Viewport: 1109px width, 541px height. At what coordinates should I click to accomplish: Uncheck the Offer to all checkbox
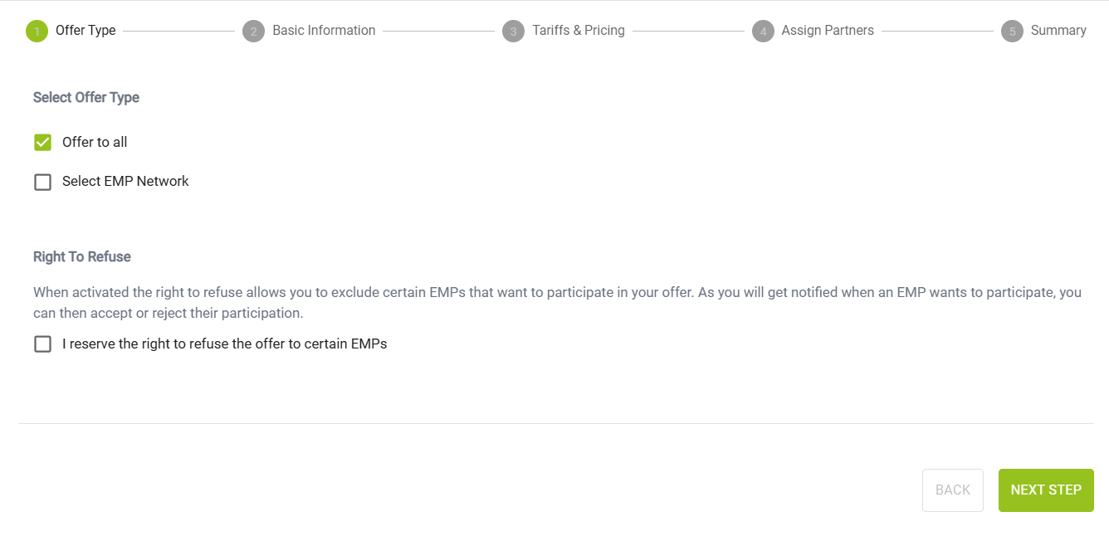pyautogui.click(x=42, y=143)
